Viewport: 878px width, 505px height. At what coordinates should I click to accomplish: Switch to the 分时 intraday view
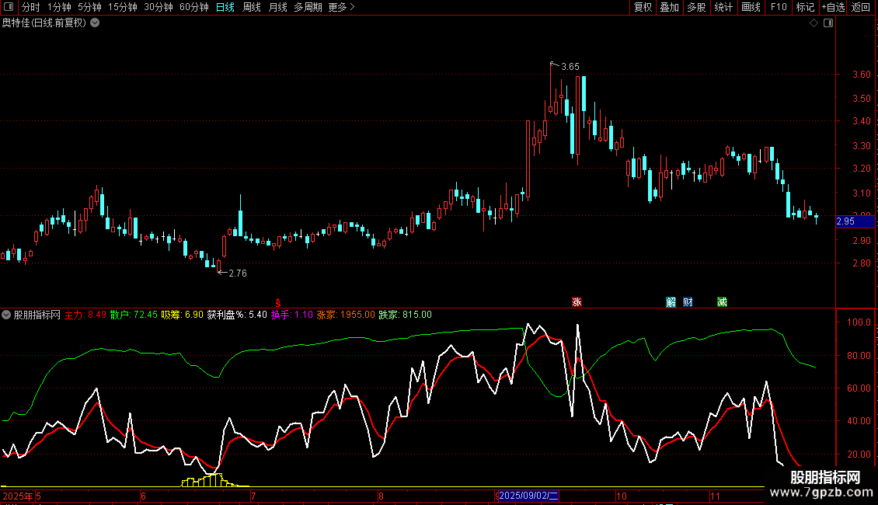point(30,8)
